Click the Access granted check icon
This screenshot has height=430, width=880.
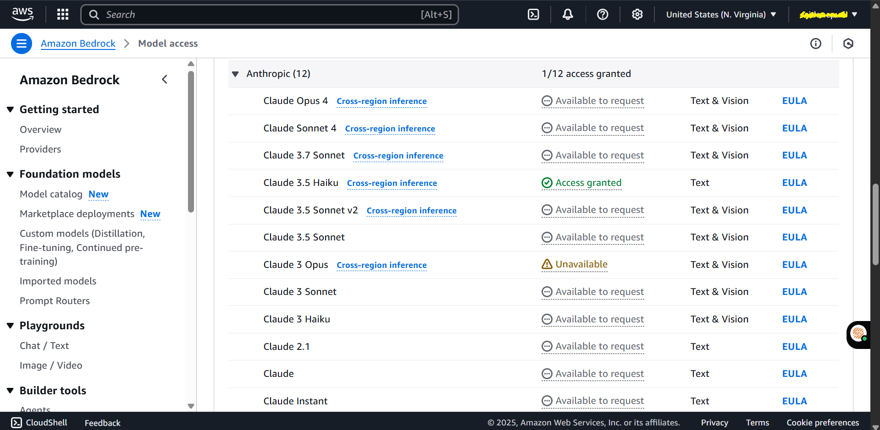547,183
